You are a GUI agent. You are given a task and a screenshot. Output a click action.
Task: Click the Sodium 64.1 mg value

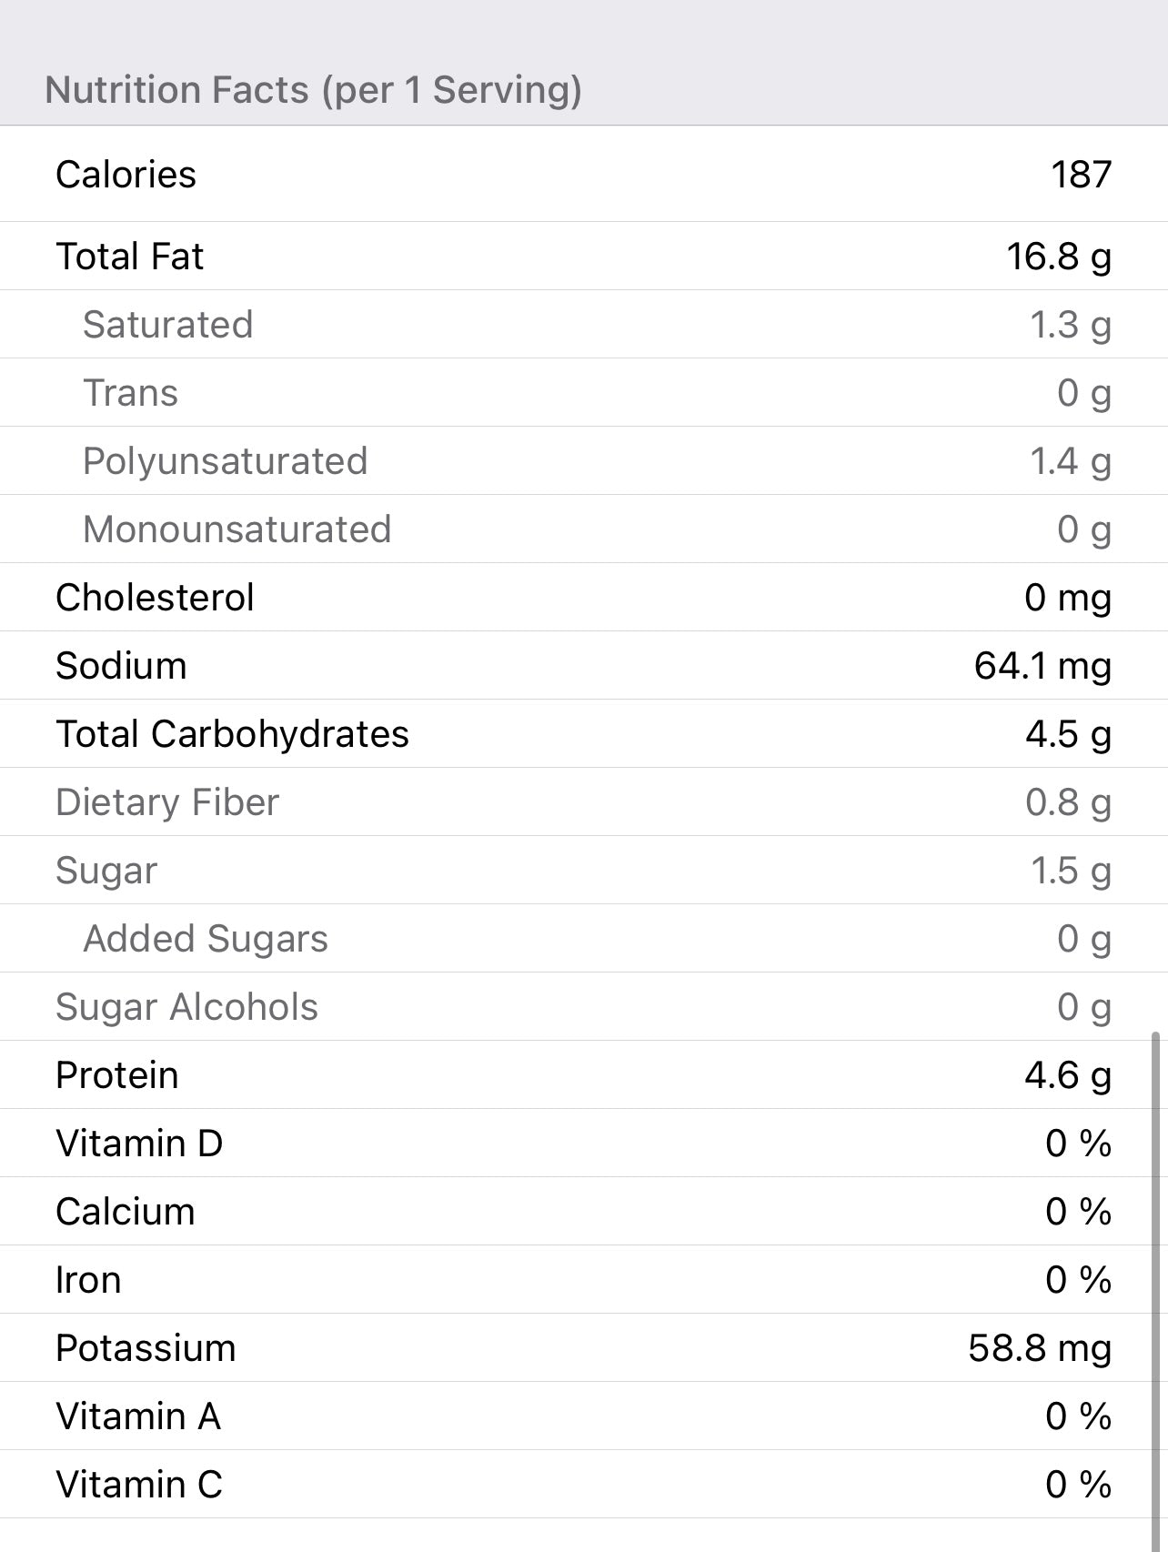[x=1042, y=665]
